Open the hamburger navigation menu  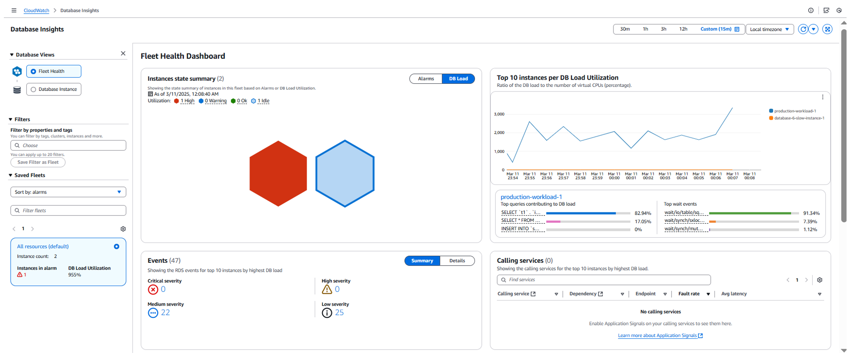[x=14, y=10]
